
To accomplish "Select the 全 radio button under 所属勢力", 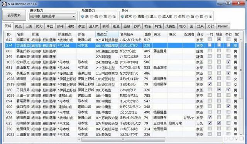I will [112, 17].
